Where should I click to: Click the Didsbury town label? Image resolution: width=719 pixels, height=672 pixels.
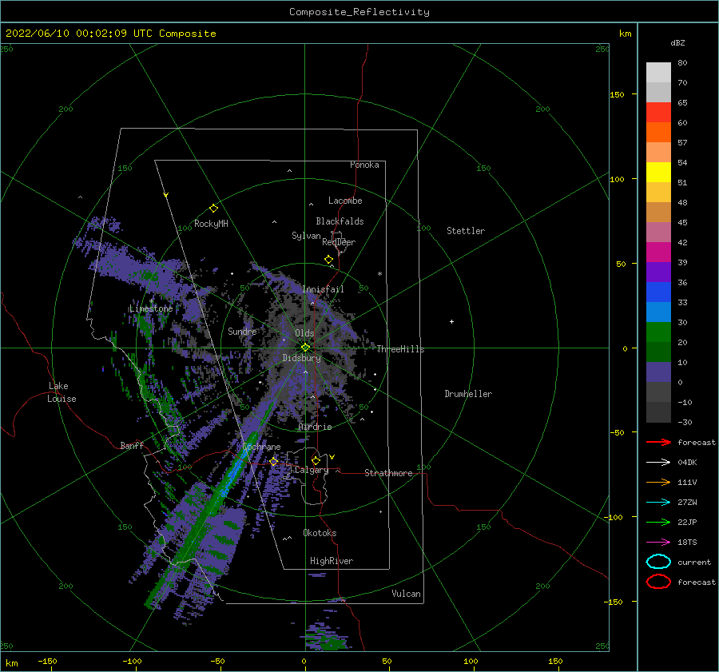302,358
